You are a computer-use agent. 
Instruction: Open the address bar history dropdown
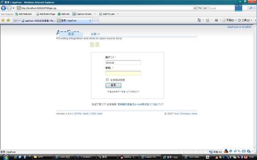coord(195,8)
